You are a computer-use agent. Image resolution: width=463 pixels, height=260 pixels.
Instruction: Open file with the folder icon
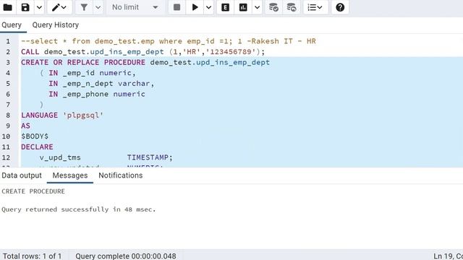(x=8, y=7)
